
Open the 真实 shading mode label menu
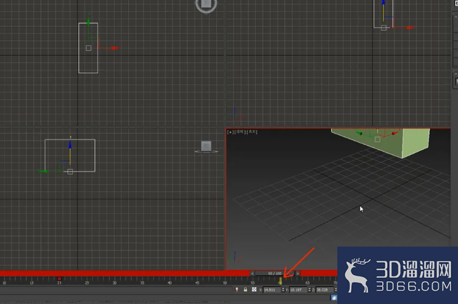click(x=252, y=132)
